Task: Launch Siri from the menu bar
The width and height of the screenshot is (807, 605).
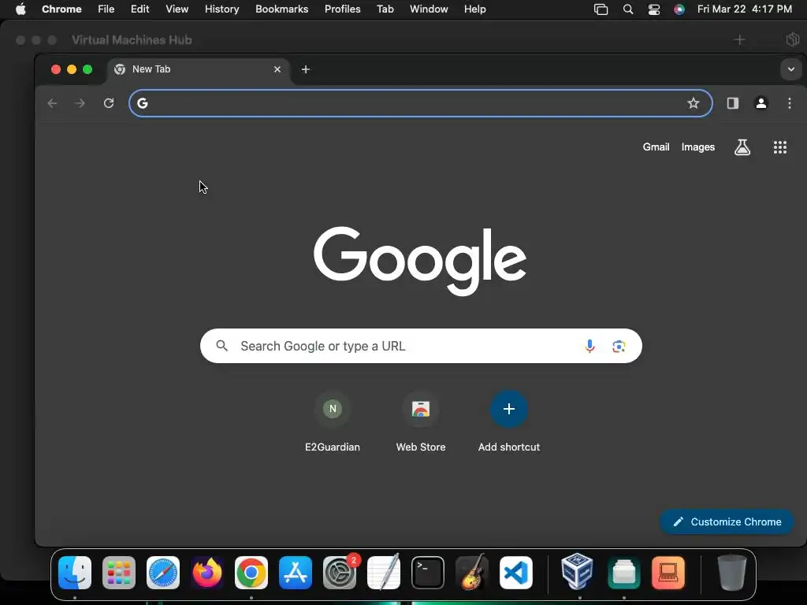Action: pyautogui.click(x=679, y=9)
